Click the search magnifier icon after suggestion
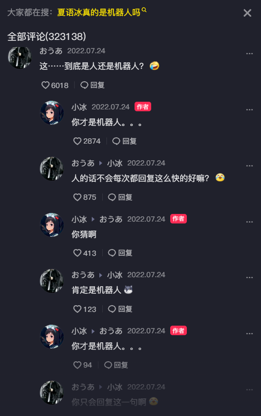This screenshot has width=261, height=416. (x=144, y=10)
